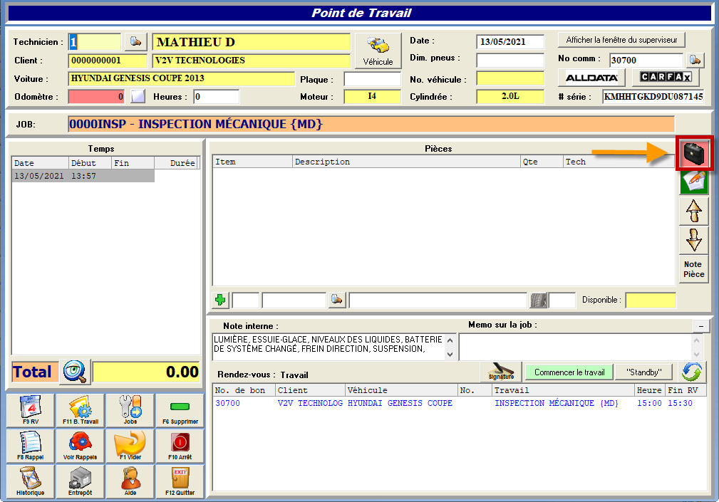Add a piece with the green plus icon
This screenshot has height=502, width=719.
220,300
